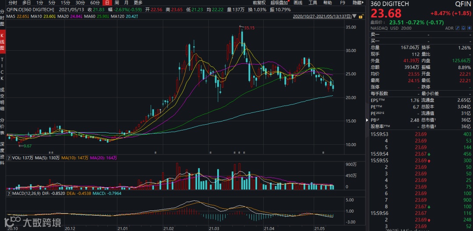Image resolution: width=473 pixels, height=231 pixels.
Task: Select the 15:59:56 trade row
Action: pos(421,213)
